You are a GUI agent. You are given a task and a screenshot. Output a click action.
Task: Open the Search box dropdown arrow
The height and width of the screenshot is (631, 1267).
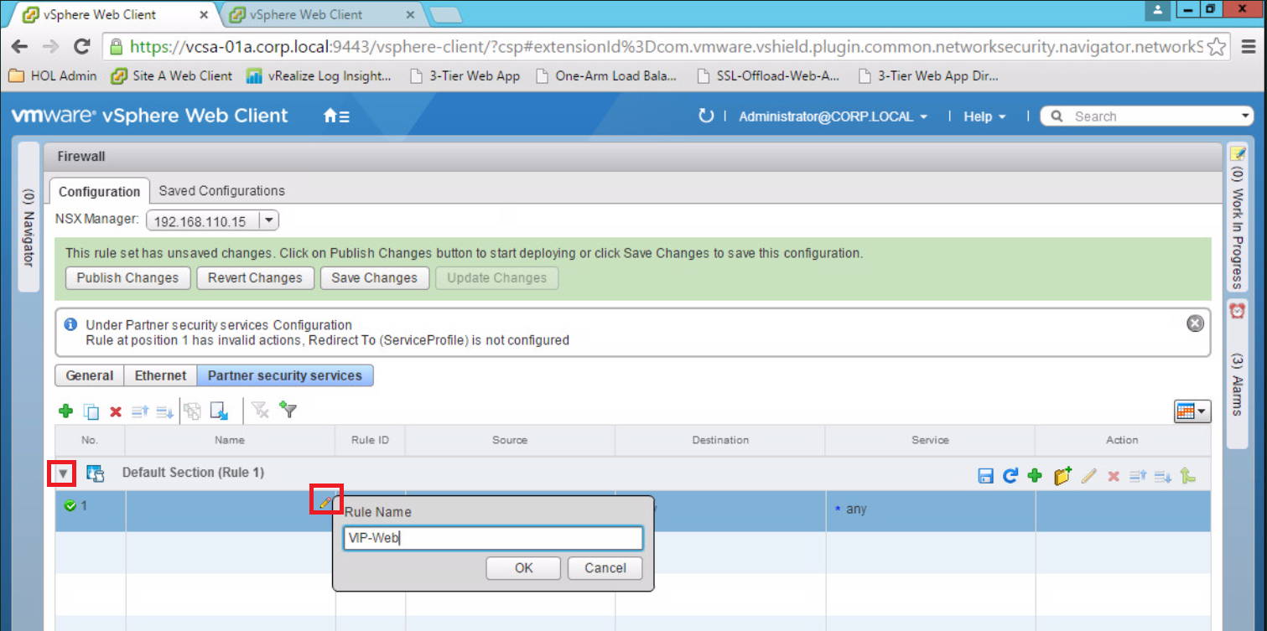pyautogui.click(x=1245, y=116)
